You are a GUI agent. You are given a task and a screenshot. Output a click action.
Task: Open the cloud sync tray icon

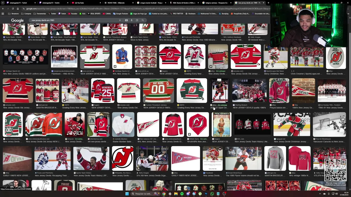tap(324, 194)
